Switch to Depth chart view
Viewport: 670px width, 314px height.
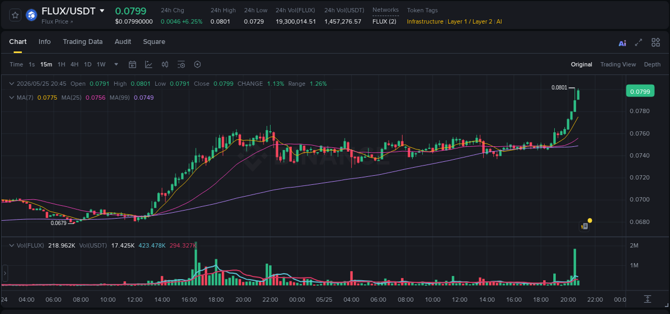pos(652,64)
